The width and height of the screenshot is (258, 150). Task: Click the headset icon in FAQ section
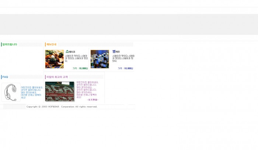click(11, 92)
